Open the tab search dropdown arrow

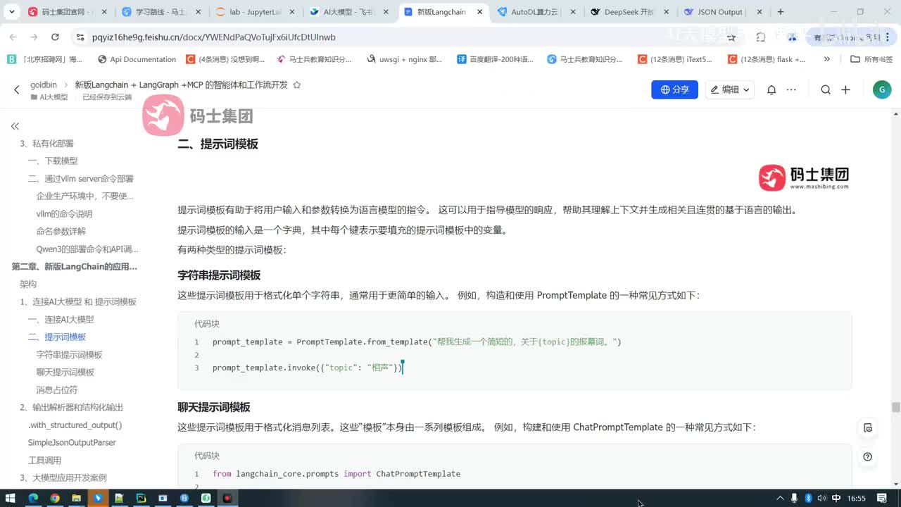click(x=12, y=12)
